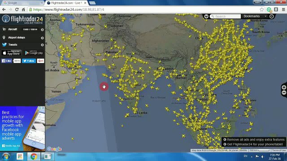Click the Facebook Like button
287x161 pixels.
pyautogui.click(x=7, y=61)
